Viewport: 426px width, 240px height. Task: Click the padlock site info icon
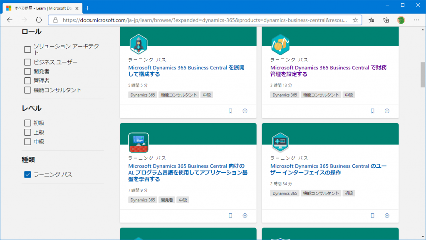click(x=55, y=20)
